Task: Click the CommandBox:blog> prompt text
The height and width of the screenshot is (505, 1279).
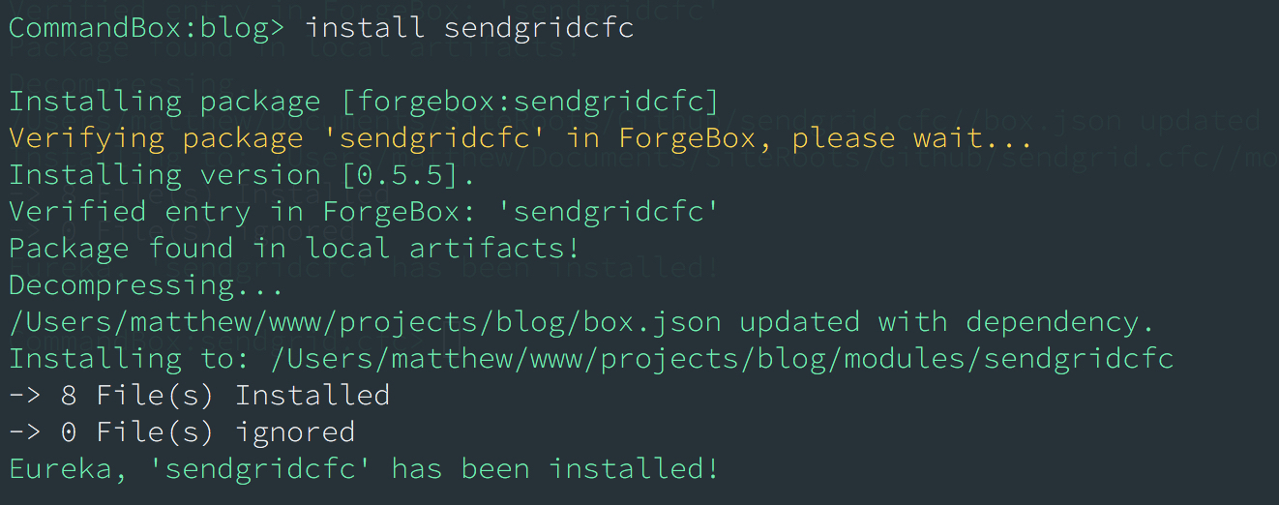Action: point(146,27)
